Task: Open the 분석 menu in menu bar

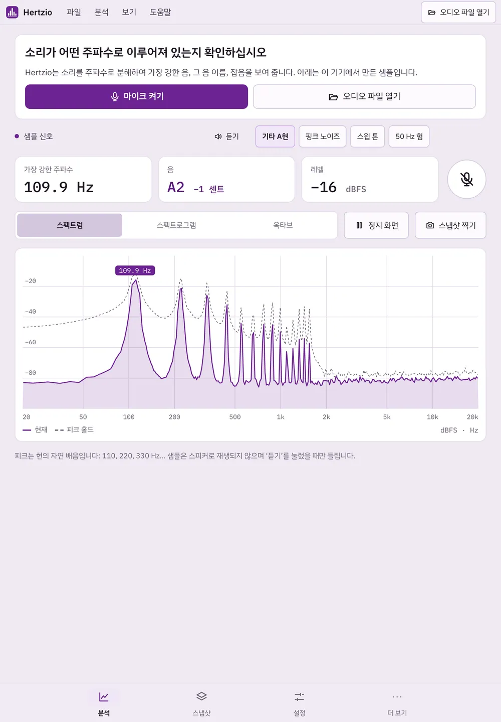Action: click(101, 12)
